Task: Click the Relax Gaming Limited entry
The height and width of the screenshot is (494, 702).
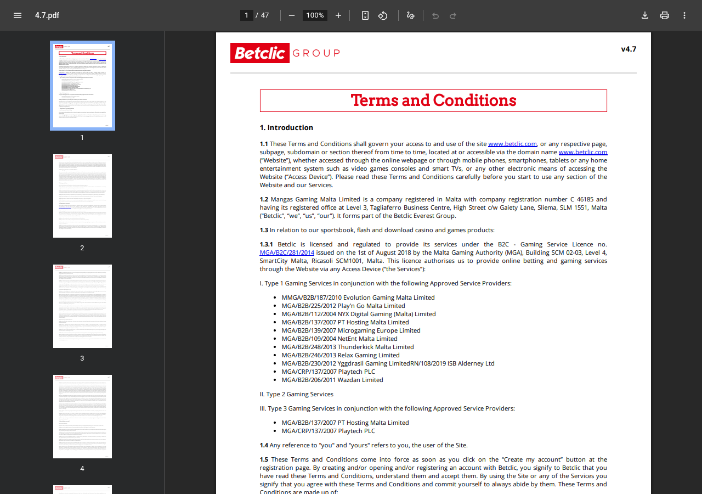Action: pyautogui.click(x=341, y=355)
